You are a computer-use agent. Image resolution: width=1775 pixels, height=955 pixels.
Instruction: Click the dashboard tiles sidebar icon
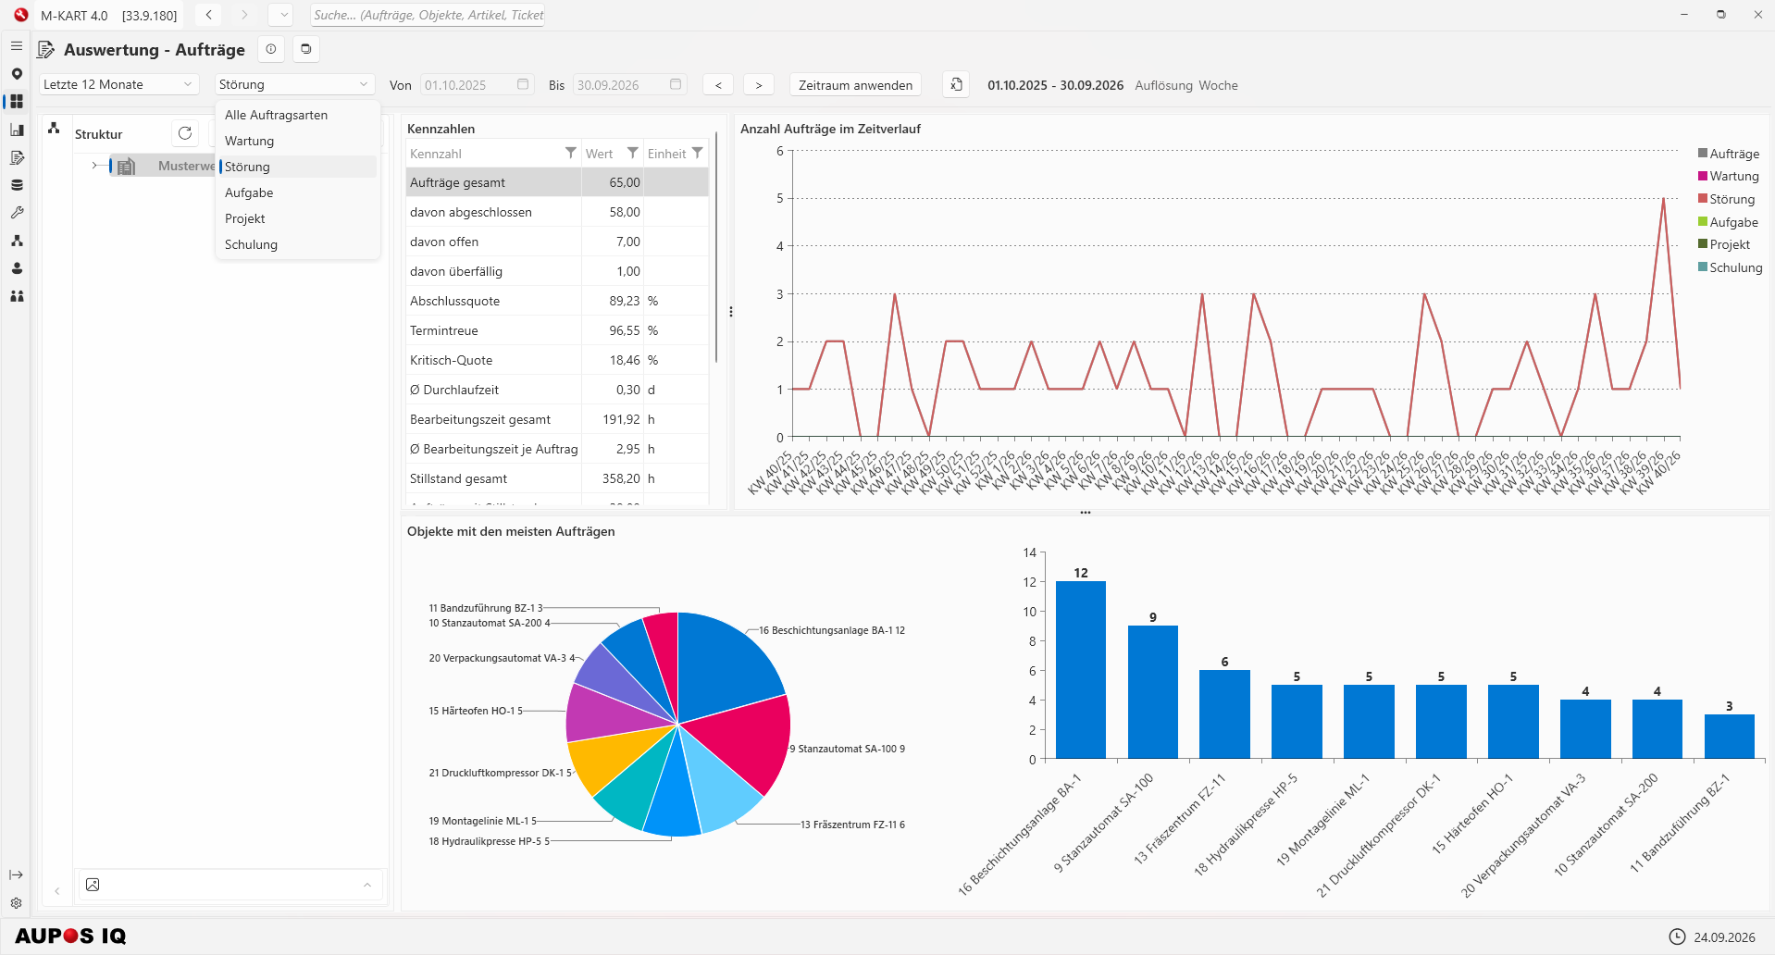point(17,101)
